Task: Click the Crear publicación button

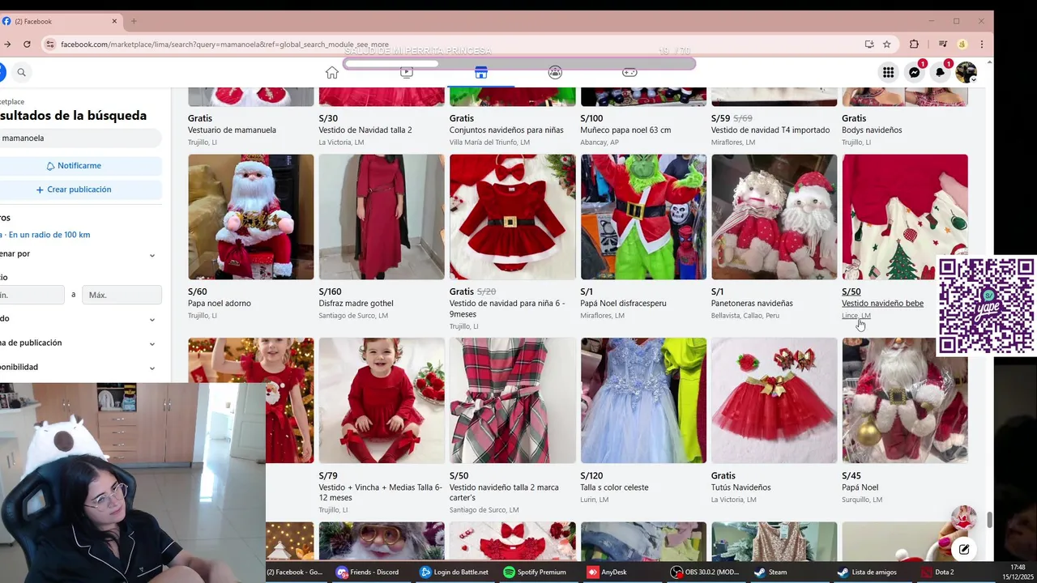Action: coord(75,189)
